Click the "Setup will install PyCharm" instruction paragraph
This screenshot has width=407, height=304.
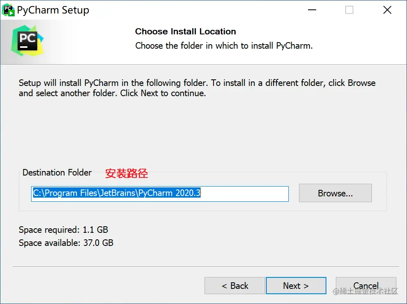[197, 88]
